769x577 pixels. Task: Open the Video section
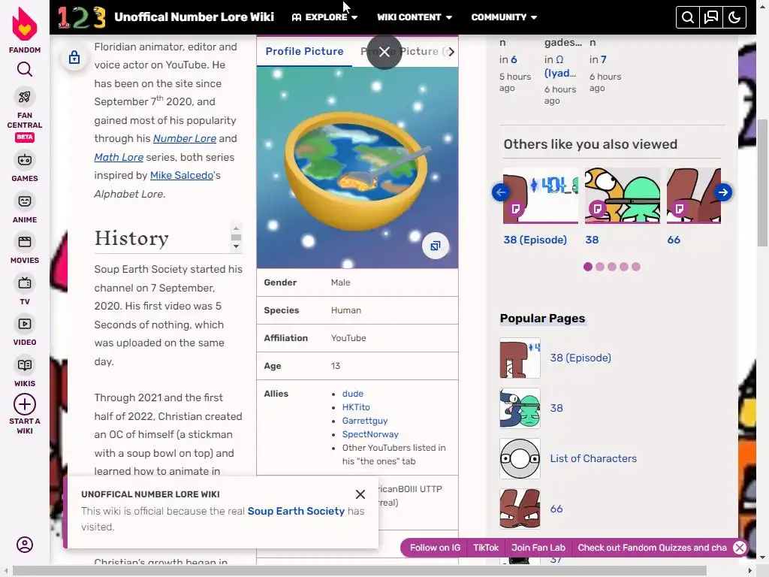25,331
